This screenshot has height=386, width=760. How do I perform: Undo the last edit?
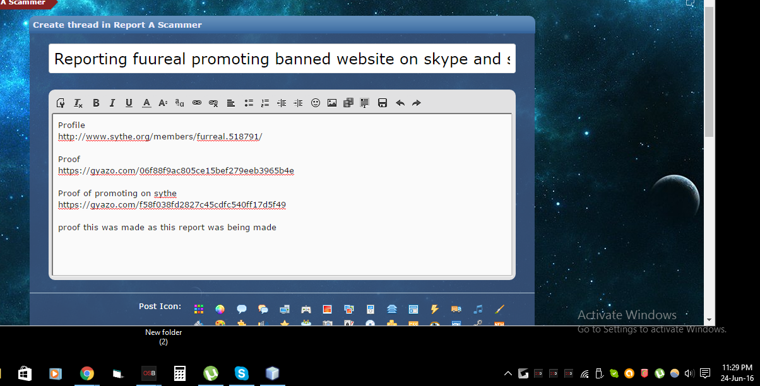tap(400, 103)
